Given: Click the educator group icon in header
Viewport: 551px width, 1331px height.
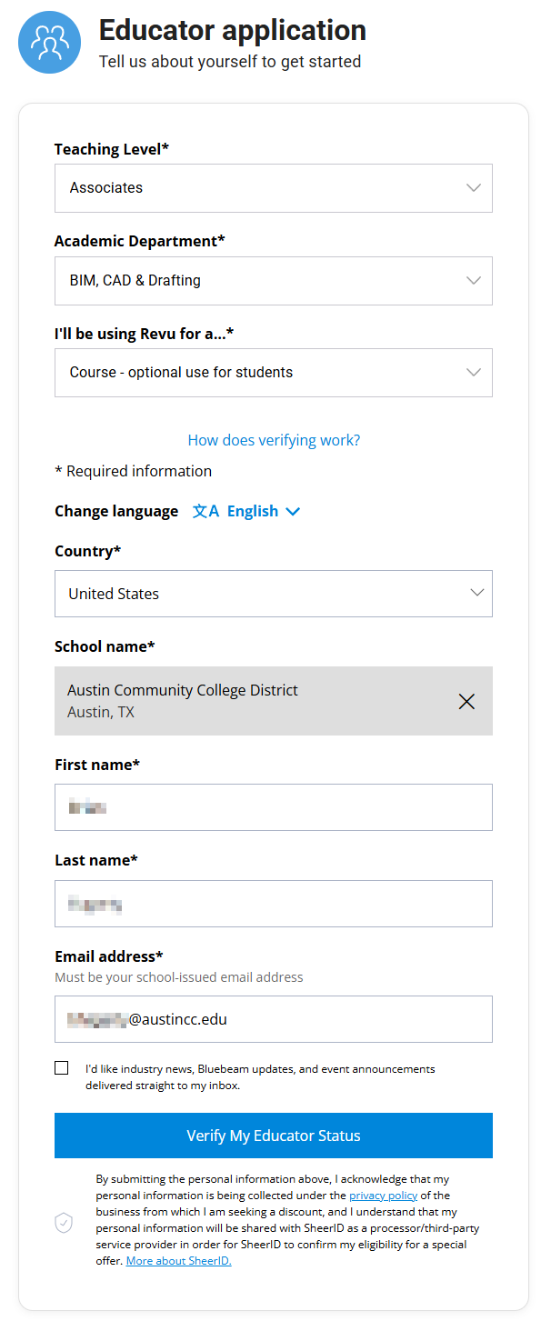Looking at the screenshot, I should 49,43.
